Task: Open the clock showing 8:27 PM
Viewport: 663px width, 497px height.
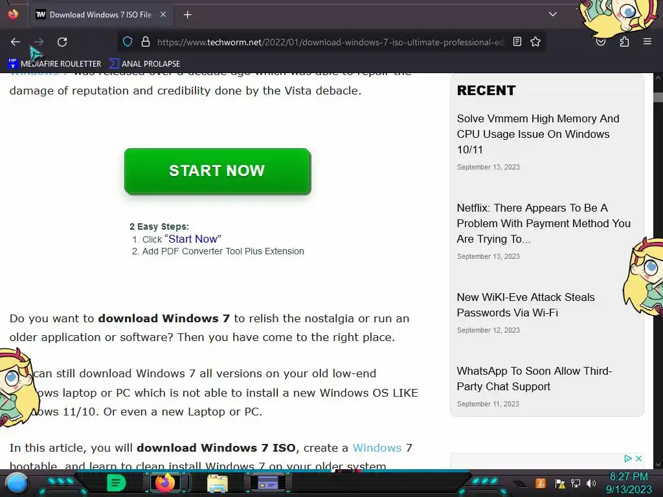Action: (629, 483)
